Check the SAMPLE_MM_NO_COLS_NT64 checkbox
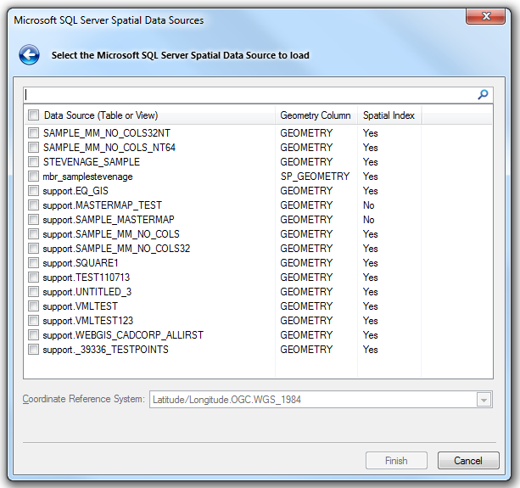The height and width of the screenshot is (488, 520). point(33,148)
